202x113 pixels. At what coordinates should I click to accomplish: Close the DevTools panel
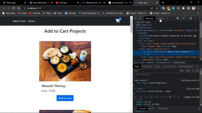(x=200, y=19)
